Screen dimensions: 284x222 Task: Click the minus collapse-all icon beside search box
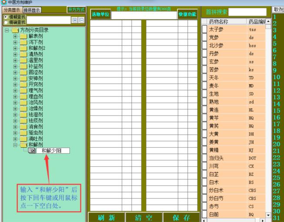(81, 20)
